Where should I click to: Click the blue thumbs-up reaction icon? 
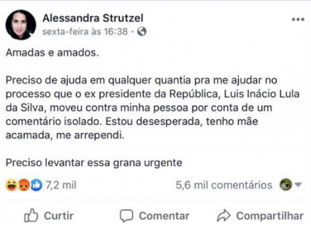(x=36, y=185)
